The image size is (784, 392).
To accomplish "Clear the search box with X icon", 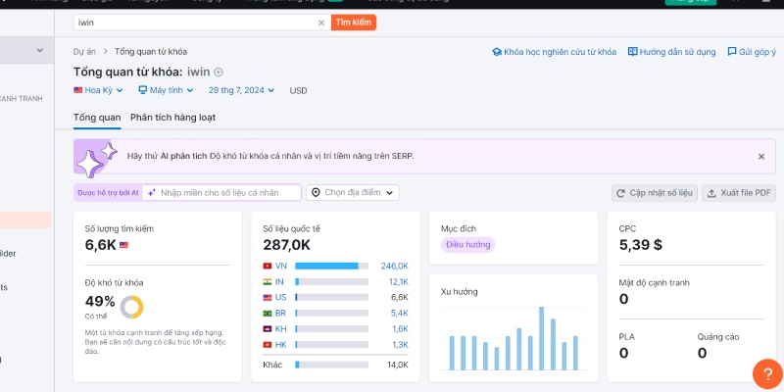I will tap(321, 23).
